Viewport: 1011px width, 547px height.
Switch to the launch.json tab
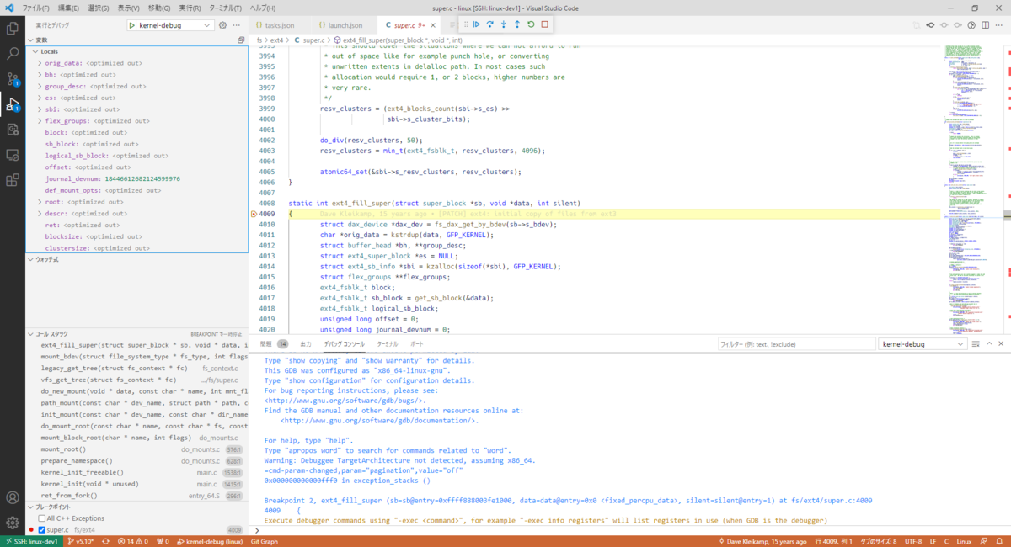[345, 25]
